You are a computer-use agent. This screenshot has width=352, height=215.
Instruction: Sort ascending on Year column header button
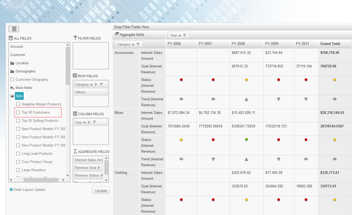pos(179,35)
